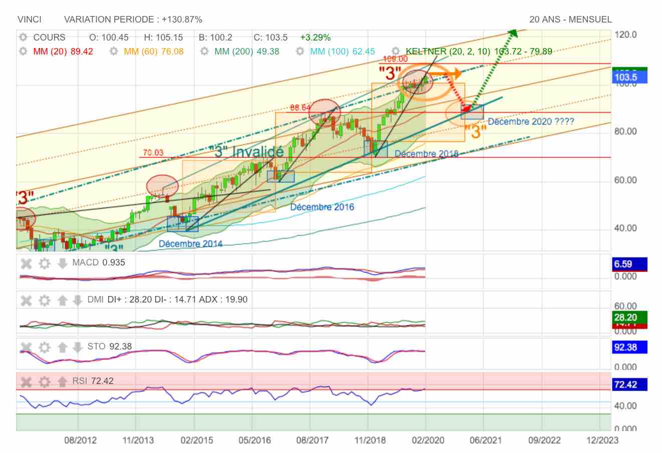Click the MACD 0.935 label
The image size is (662, 453).
tap(99, 262)
